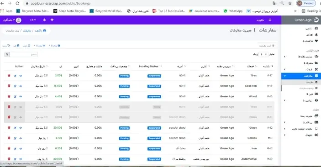Viewport: 321px width, 167px height.
Task: Expand the mobile app settings sidebar item
Action: click(301, 129)
